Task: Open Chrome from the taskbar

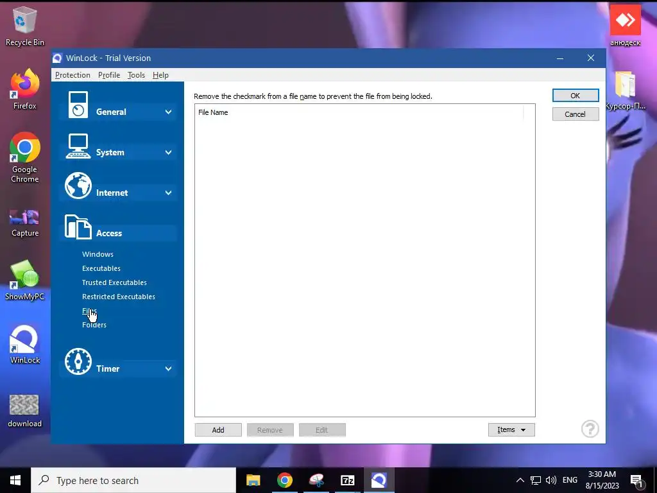Action: click(284, 480)
